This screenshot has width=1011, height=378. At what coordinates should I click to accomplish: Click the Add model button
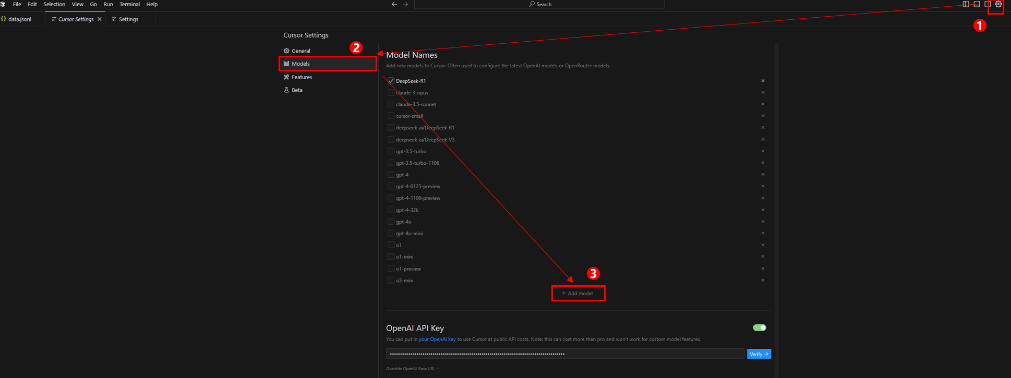(578, 294)
